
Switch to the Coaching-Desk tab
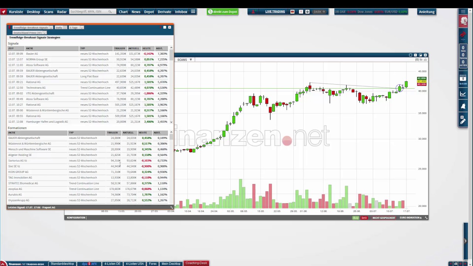[x=196, y=263]
